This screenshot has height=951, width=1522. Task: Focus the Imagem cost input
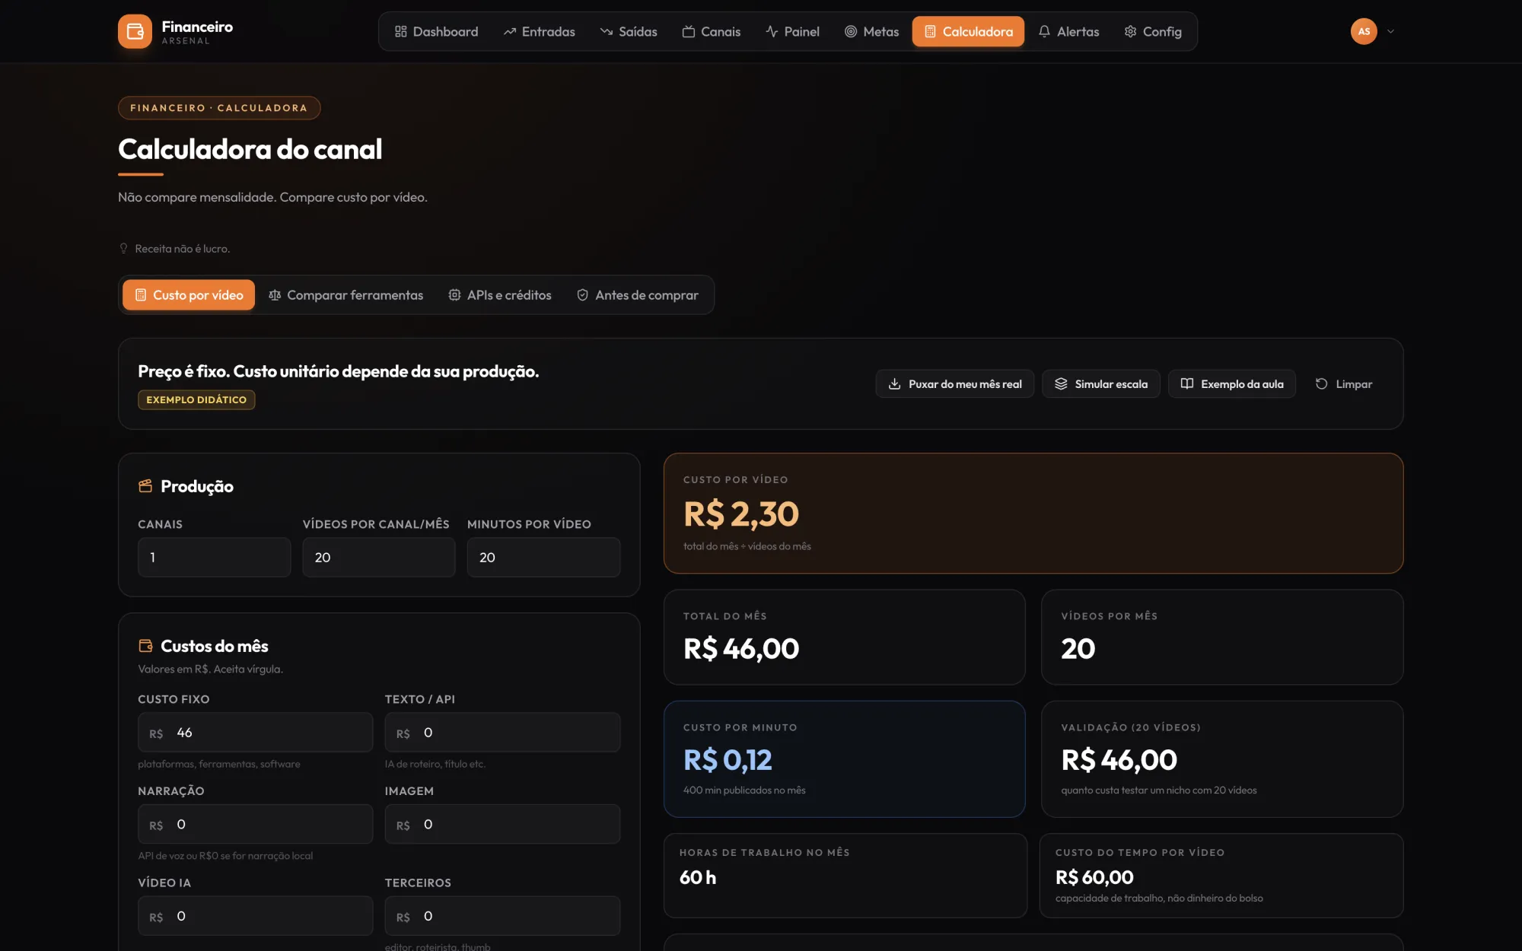(x=502, y=825)
